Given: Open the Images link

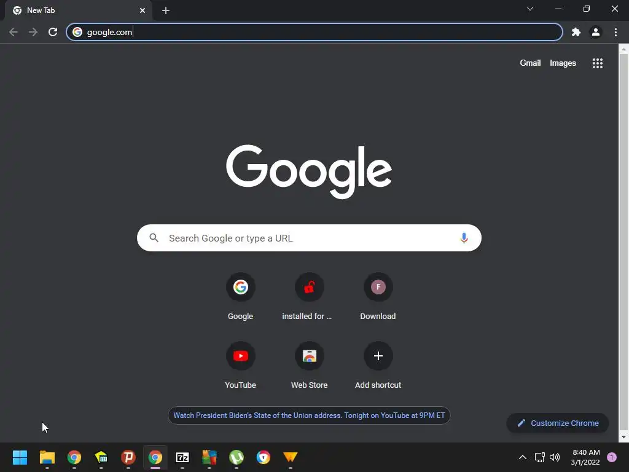Looking at the screenshot, I should tap(563, 63).
